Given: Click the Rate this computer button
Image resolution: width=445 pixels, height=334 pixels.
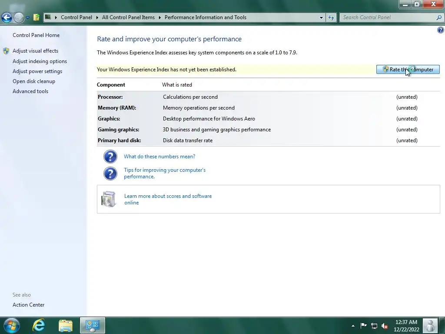Looking at the screenshot, I should pos(408,69).
